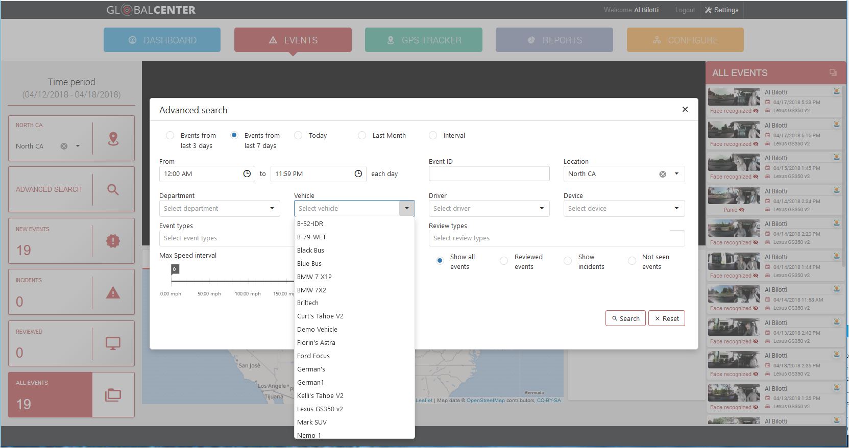Choose Not seen events radio
Screen dimensions: 849x448
click(x=632, y=261)
